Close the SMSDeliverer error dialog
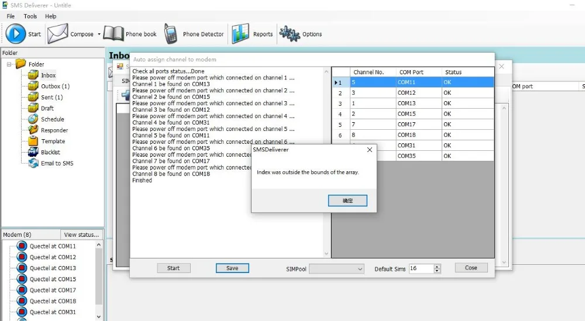The image size is (585, 321). coord(369,150)
